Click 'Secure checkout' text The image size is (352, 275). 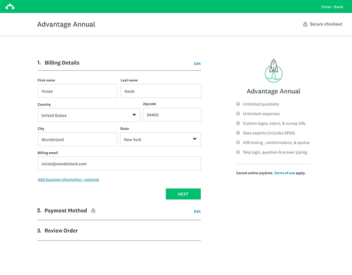tap(326, 24)
